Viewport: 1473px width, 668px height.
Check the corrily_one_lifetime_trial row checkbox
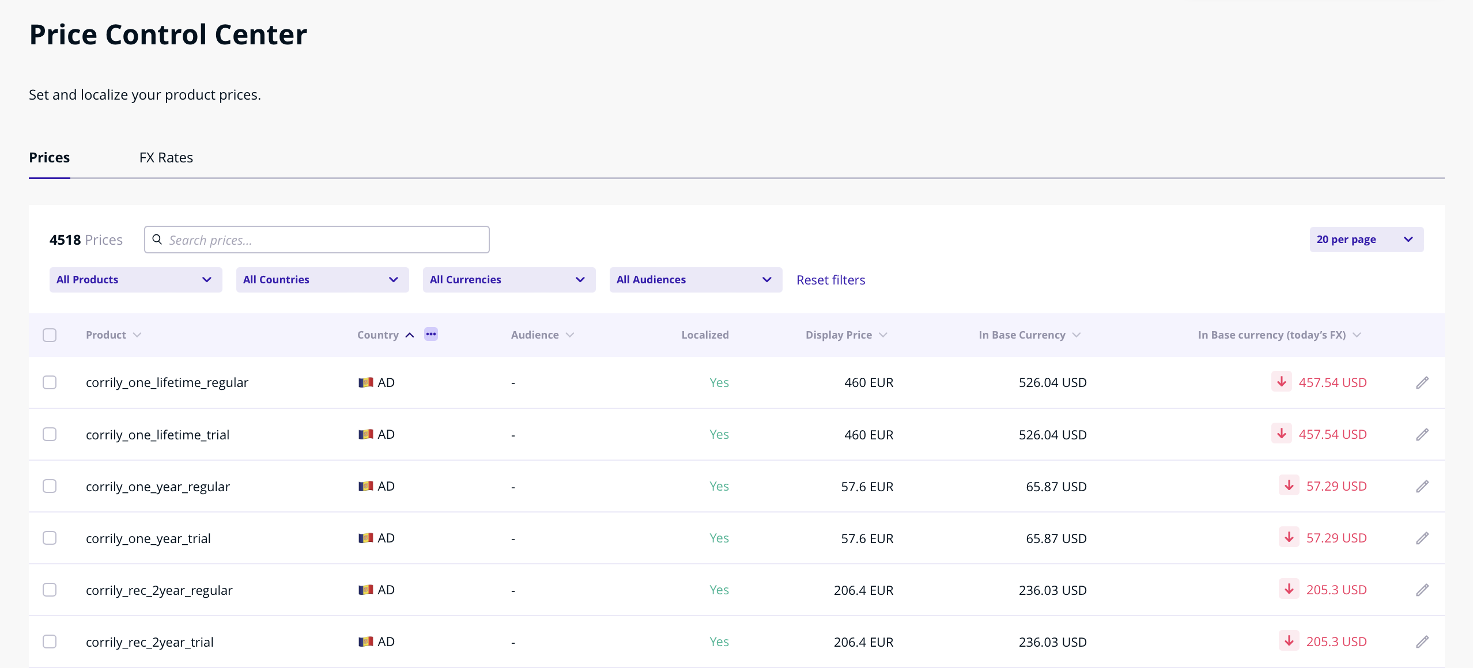[x=50, y=434]
